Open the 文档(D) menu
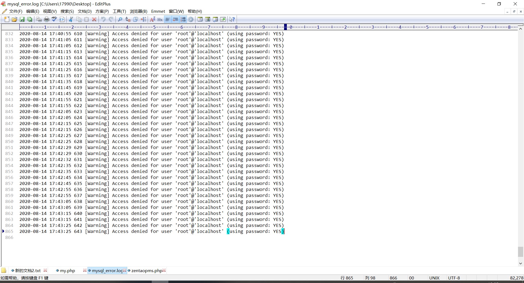Image resolution: width=524 pixels, height=283 pixels. [x=85, y=11]
